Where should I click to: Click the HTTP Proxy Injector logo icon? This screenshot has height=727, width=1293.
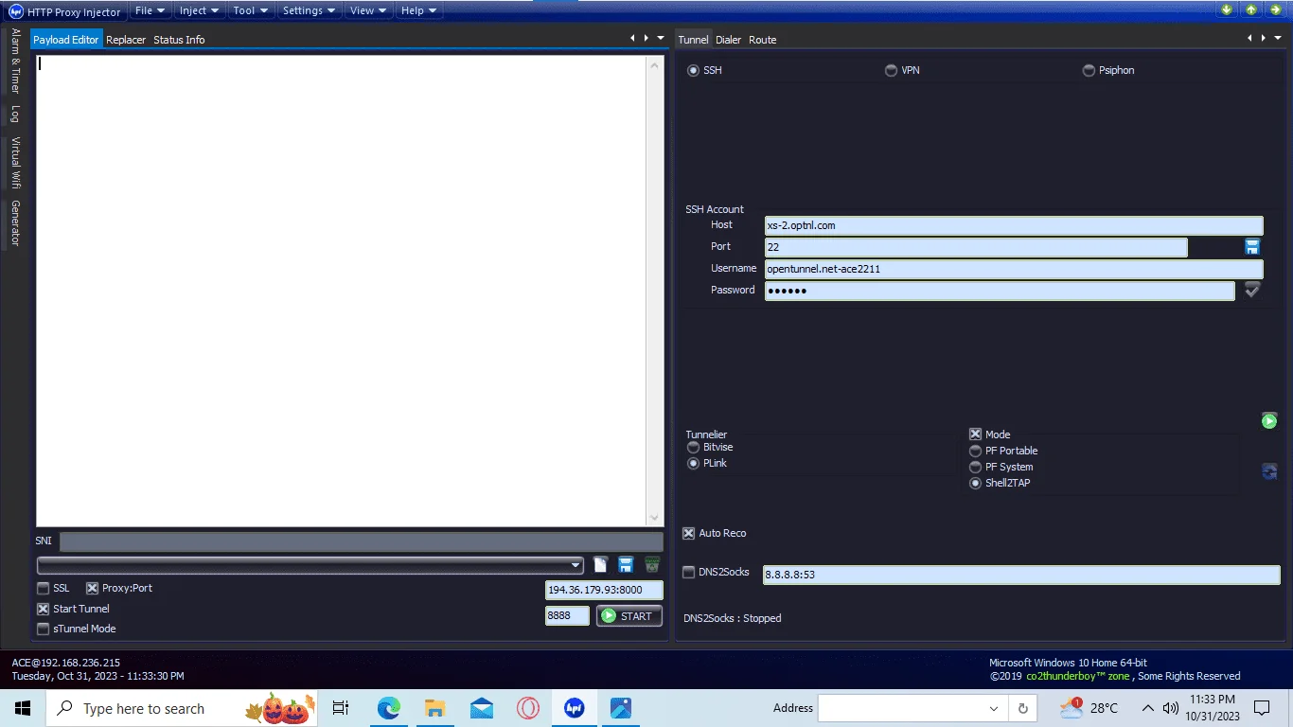pos(15,11)
